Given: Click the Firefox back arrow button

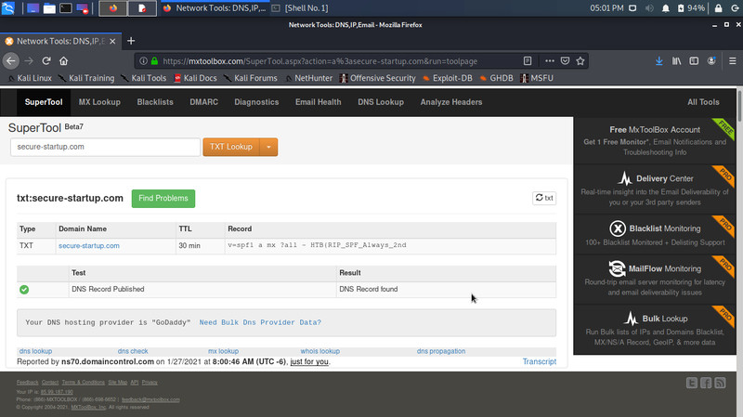Looking at the screenshot, I should (x=11, y=61).
